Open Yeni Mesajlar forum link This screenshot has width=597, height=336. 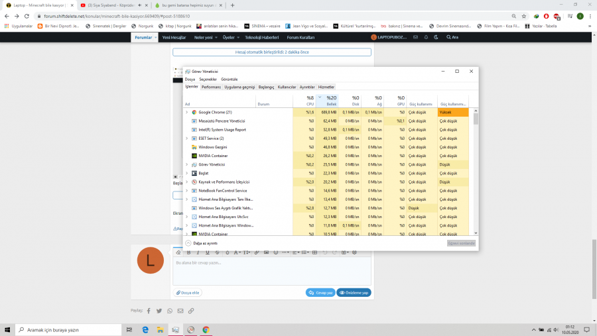point(174,37)
